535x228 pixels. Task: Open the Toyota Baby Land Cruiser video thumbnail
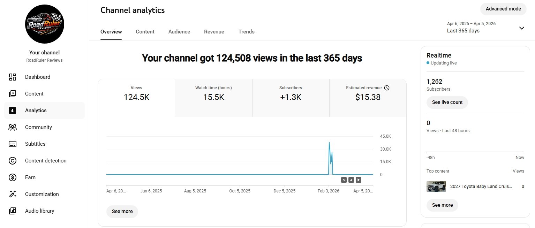pyautogui.click(x=436, y=187)
